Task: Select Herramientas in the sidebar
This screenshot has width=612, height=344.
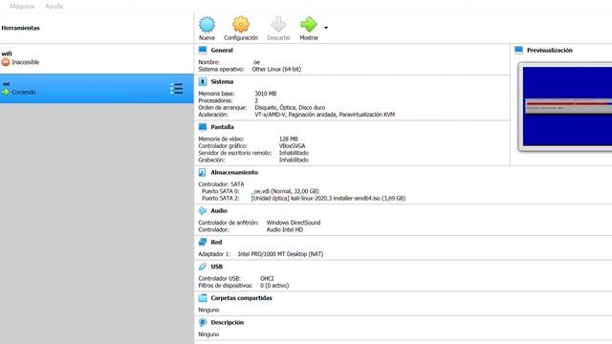Action: tap(20, 28)
